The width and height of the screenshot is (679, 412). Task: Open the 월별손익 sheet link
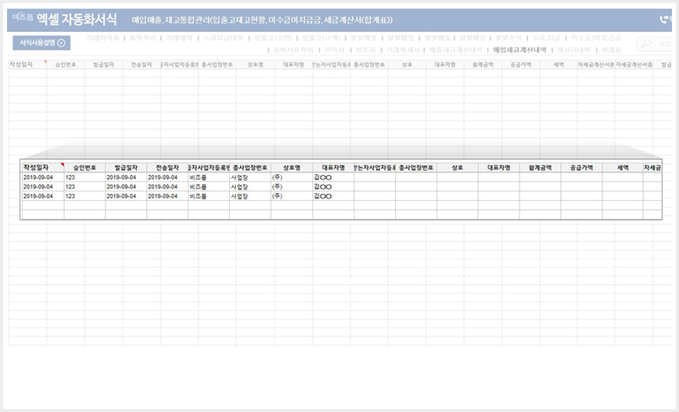[x=508, y=38]
